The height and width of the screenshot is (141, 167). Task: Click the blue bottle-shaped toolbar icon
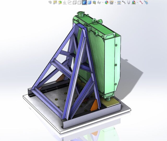146,2
